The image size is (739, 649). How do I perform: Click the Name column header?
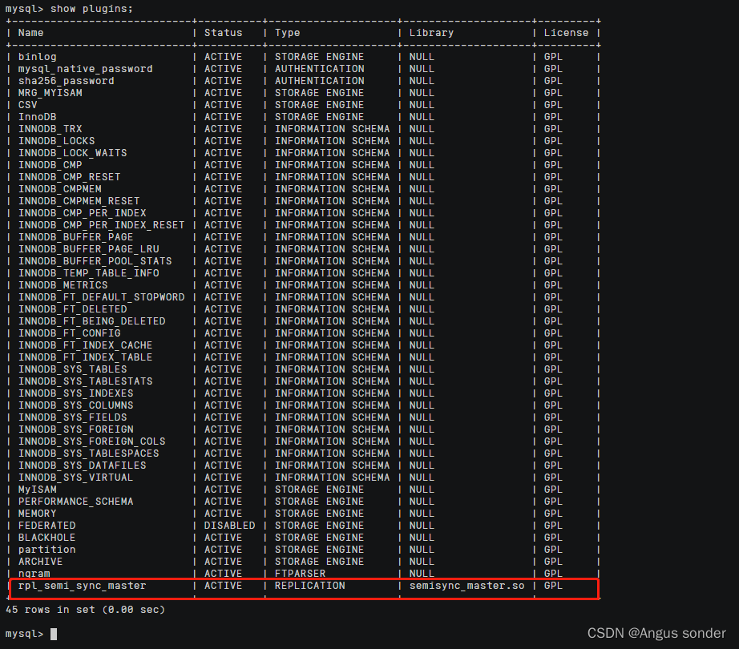[30, 32]
